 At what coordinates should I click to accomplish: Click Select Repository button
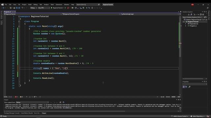[197, 116]
